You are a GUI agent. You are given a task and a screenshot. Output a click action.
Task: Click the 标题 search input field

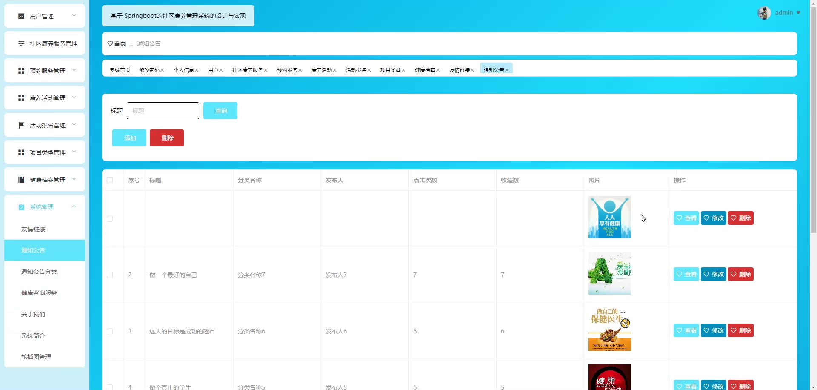tap(163, 111)
